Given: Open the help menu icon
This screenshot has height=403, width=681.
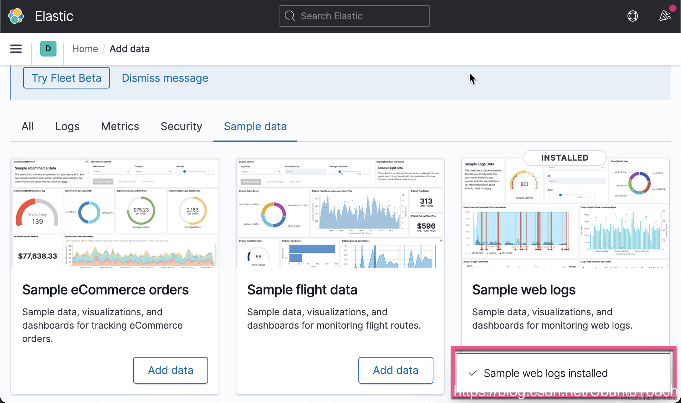Looking at the screenshot, I should point(632,16).
